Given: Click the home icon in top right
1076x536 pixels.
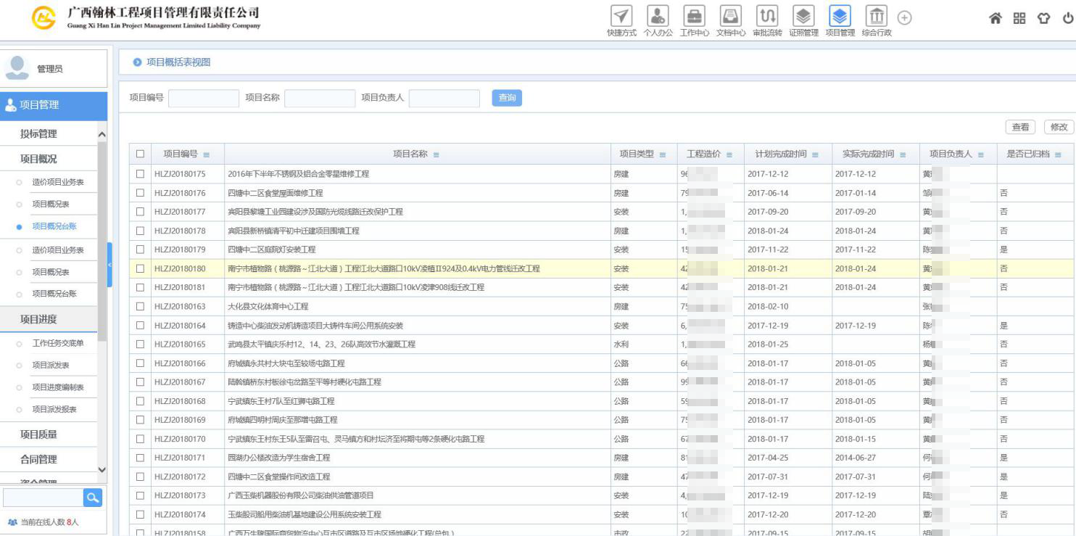Looking at the screenshot, I should (x=996, y=19).
